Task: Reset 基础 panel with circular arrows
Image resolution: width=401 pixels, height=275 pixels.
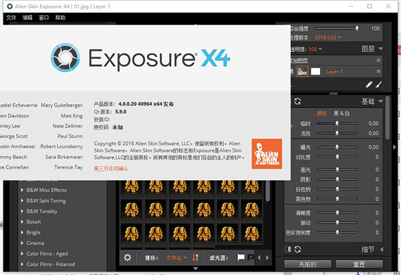Action: coord(297,101)
